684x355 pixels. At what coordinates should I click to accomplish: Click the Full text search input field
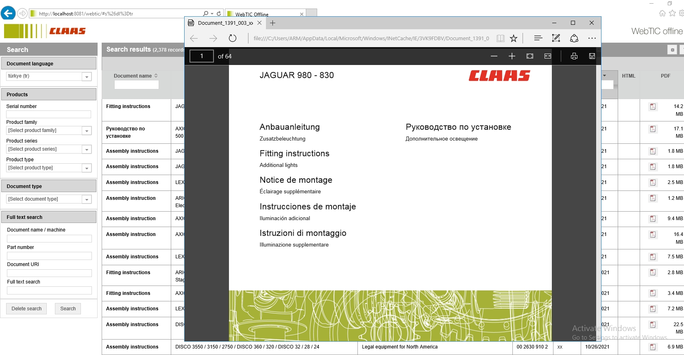click(49, 290)
